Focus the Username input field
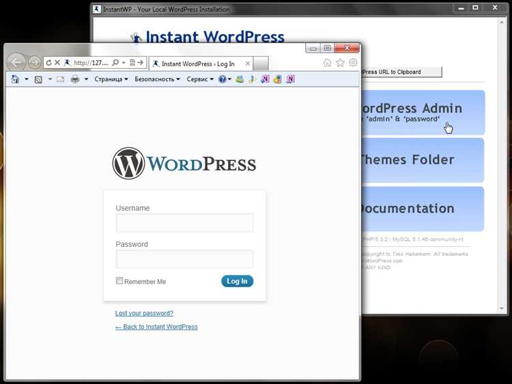The width and height of the screenshot is (512, 384). pos(184,223)
